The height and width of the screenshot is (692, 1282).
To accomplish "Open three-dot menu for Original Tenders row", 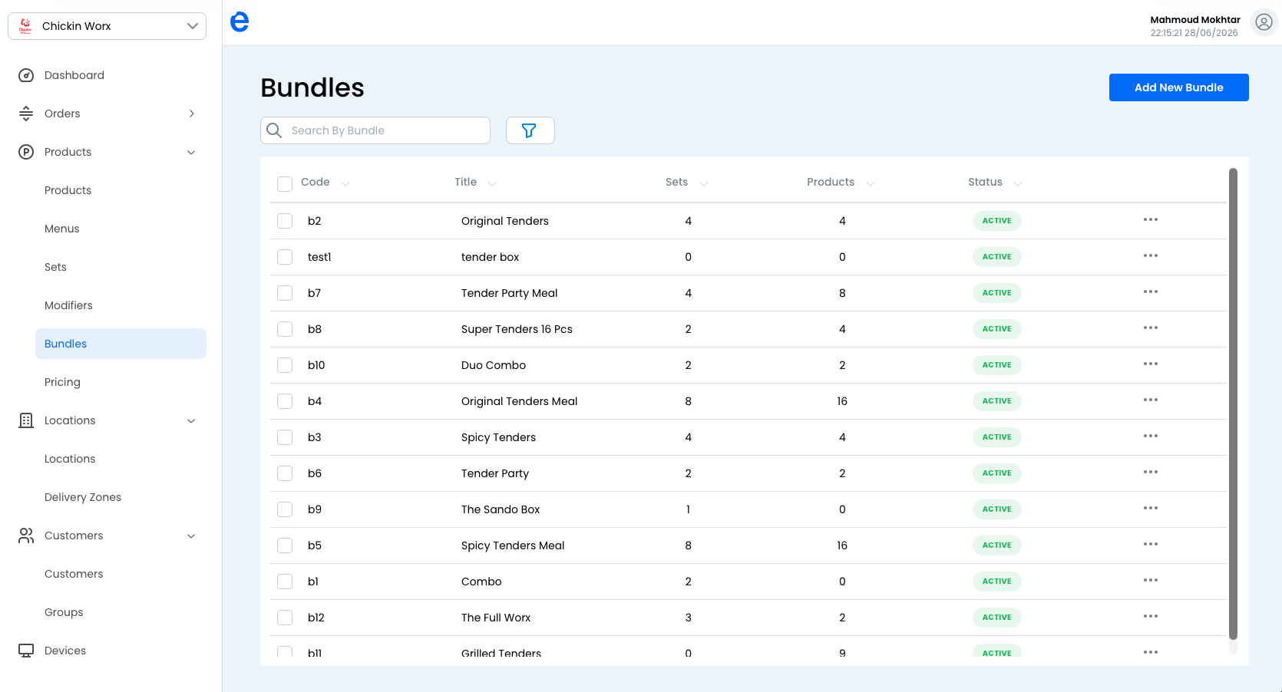I will click(1150, 220).
